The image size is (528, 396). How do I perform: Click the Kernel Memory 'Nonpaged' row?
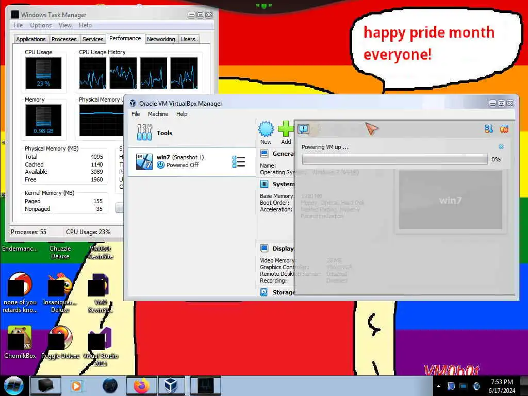click(63, 209)
